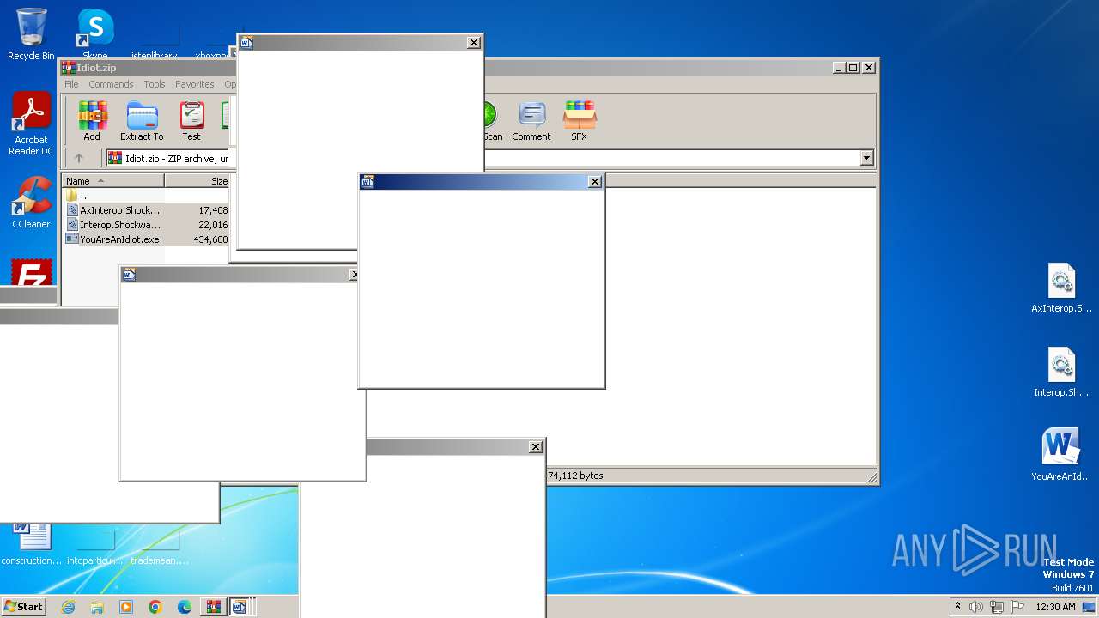This screenshot has height=618, width=1099.
Task: Close the topmost blank popup window
Action: [x=473, y=42]
